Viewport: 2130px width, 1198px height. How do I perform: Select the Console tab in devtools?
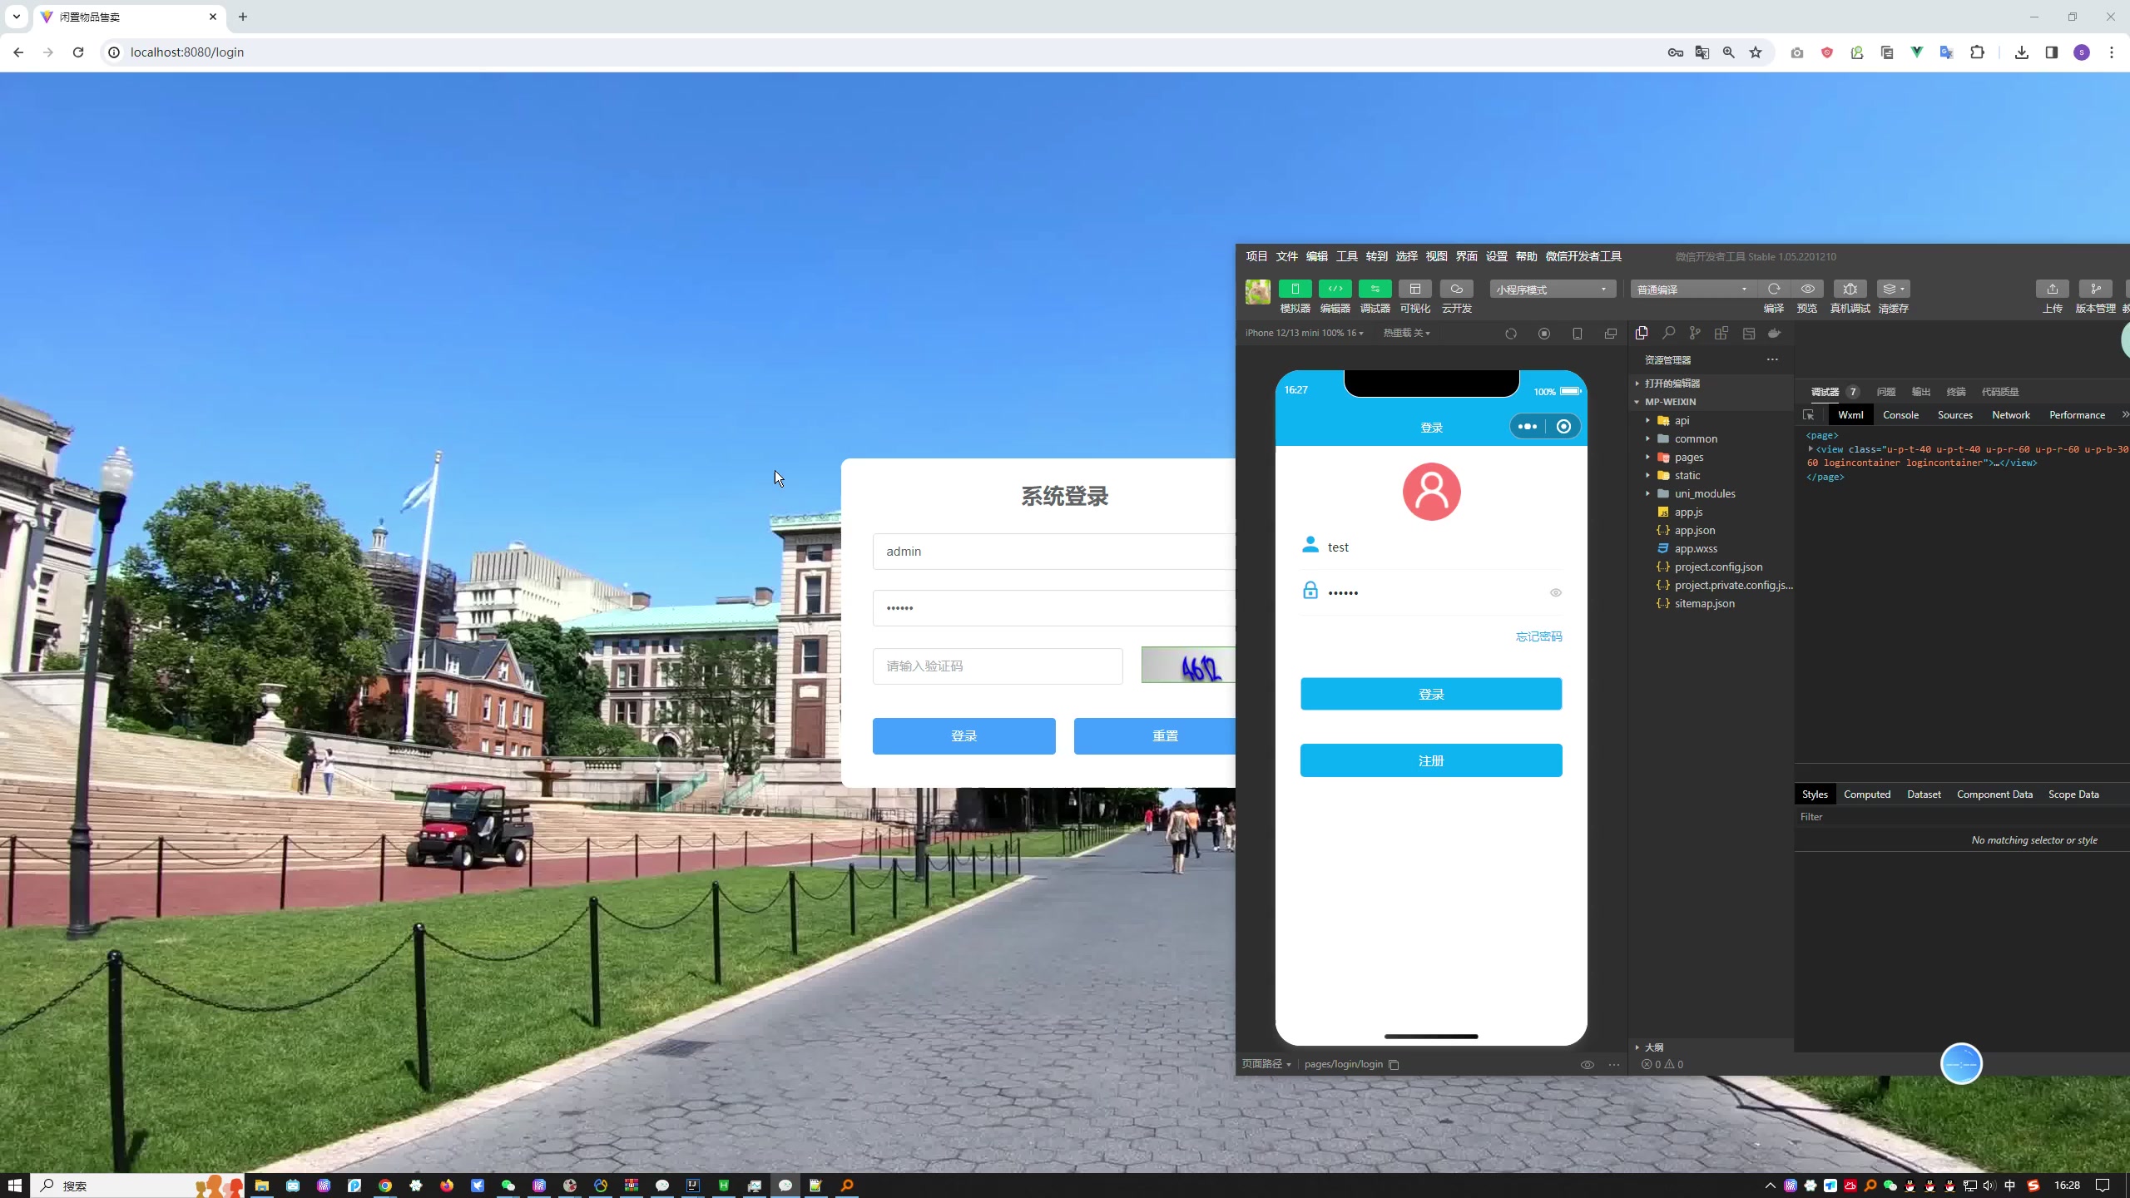[1900, 414]
